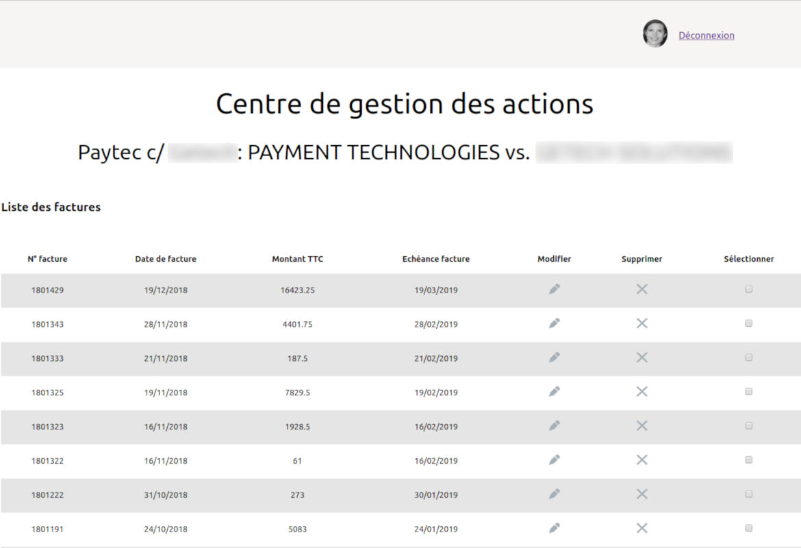Click the edit pencil for invoice 1801429

click(555, 290)
